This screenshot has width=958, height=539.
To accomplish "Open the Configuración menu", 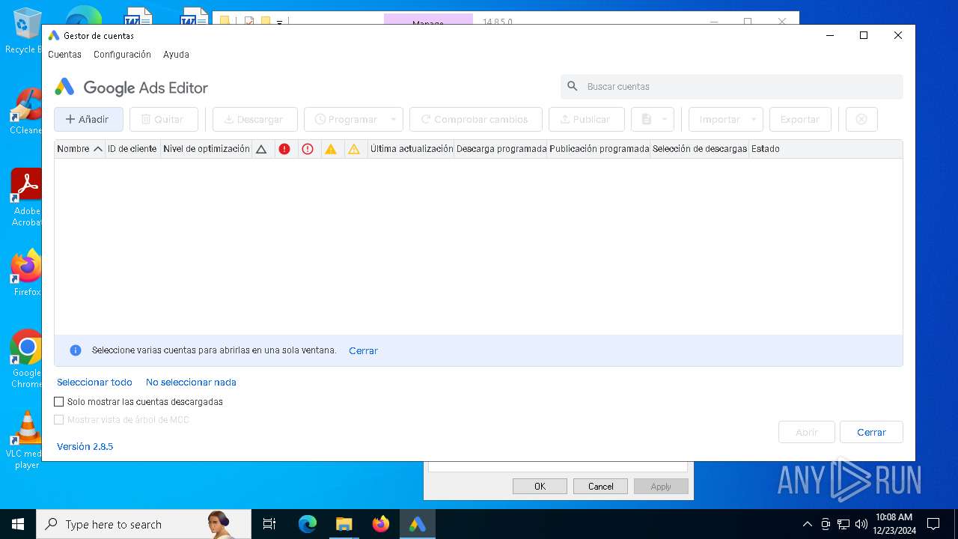I will tap(122, 55).
